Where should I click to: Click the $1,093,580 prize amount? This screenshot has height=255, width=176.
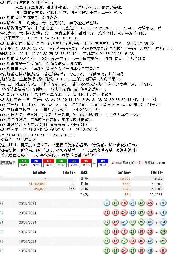pos(37,184)
